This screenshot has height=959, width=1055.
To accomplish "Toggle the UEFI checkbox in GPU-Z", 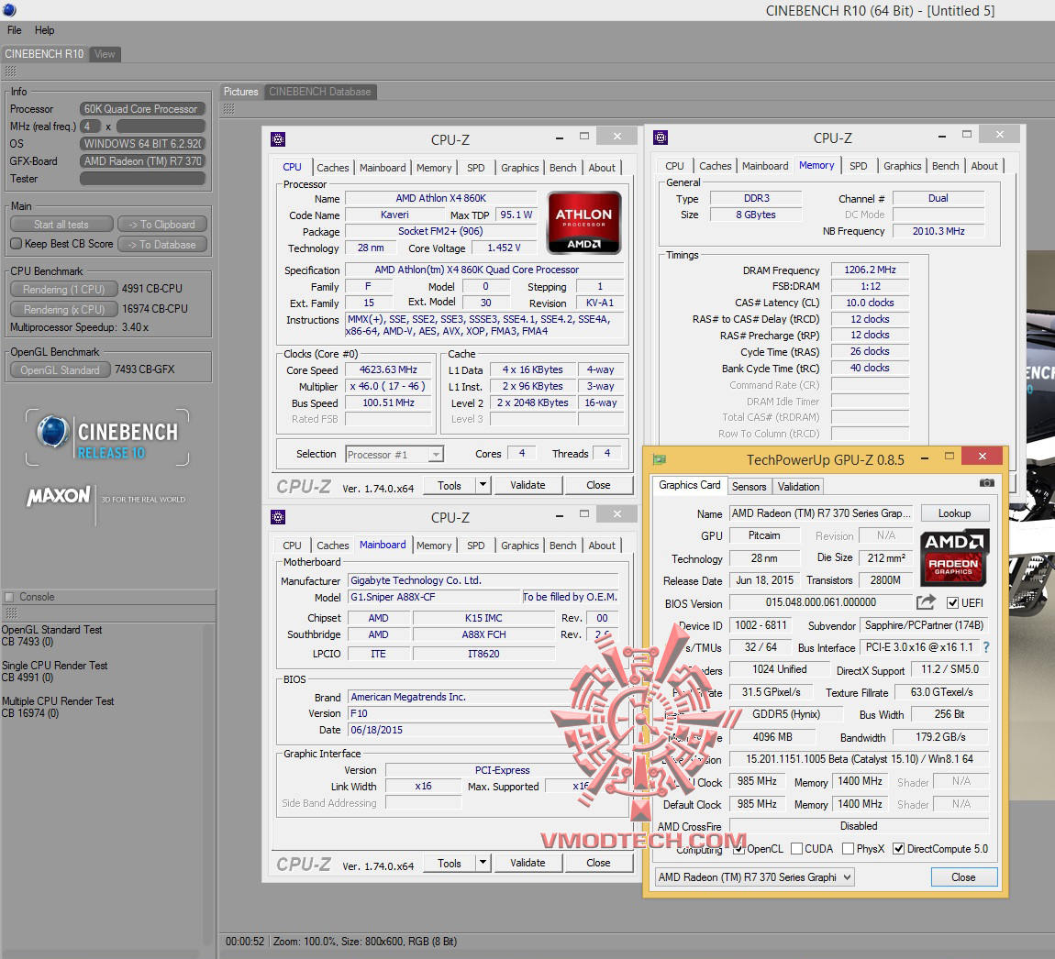I will pyautogui.click(x=952, y=602).
